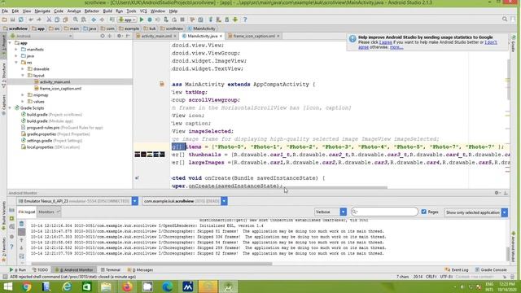The image size is (521, 293).
Task: Open the app run configuration dropdown
Action: pos(128,20)
